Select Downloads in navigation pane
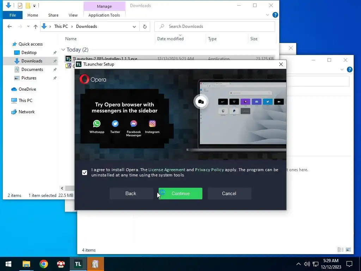 [32, 61]
